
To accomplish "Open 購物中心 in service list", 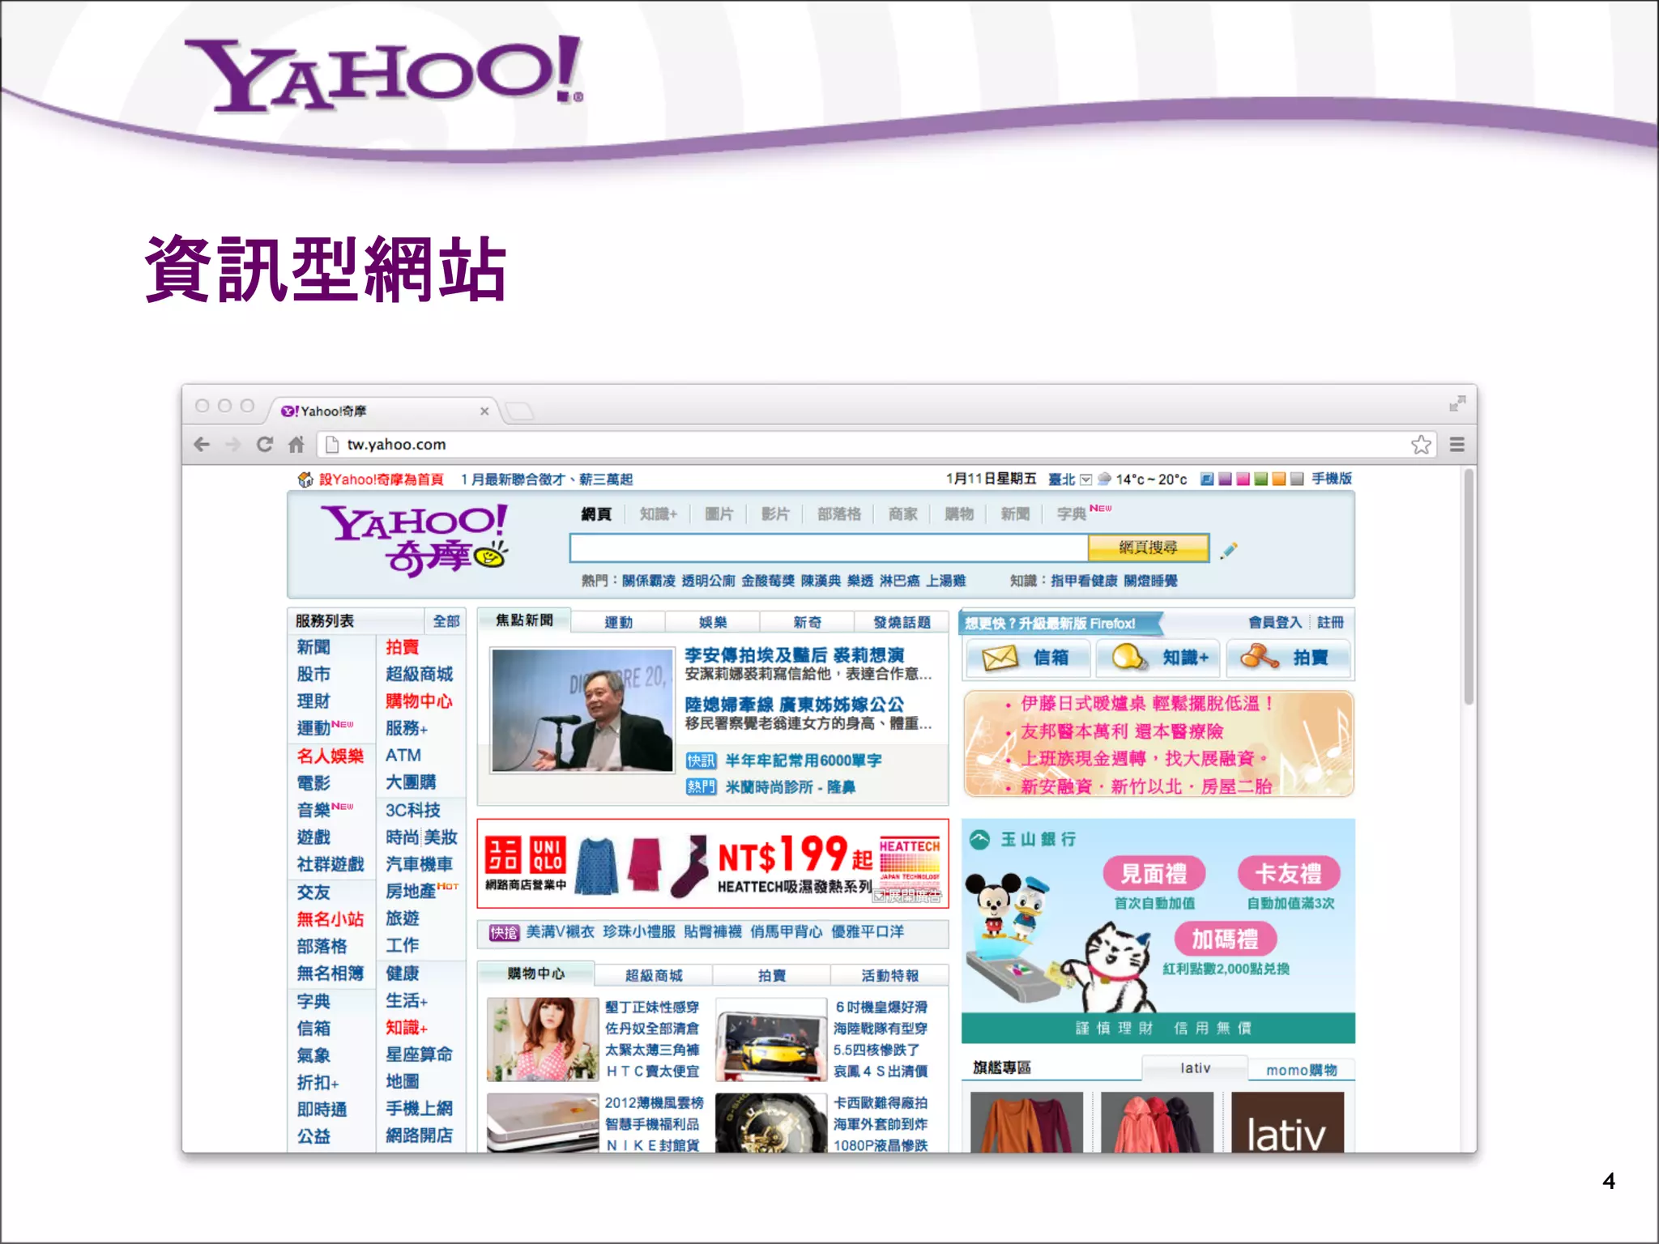I will pos(419,701).
